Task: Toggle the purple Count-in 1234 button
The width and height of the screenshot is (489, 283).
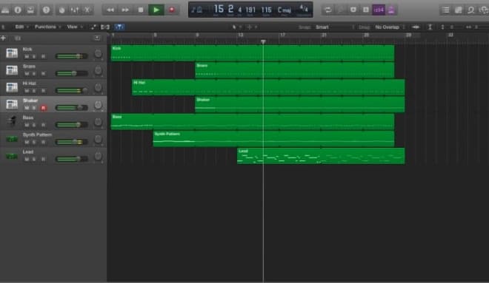Action: [379, 10]
